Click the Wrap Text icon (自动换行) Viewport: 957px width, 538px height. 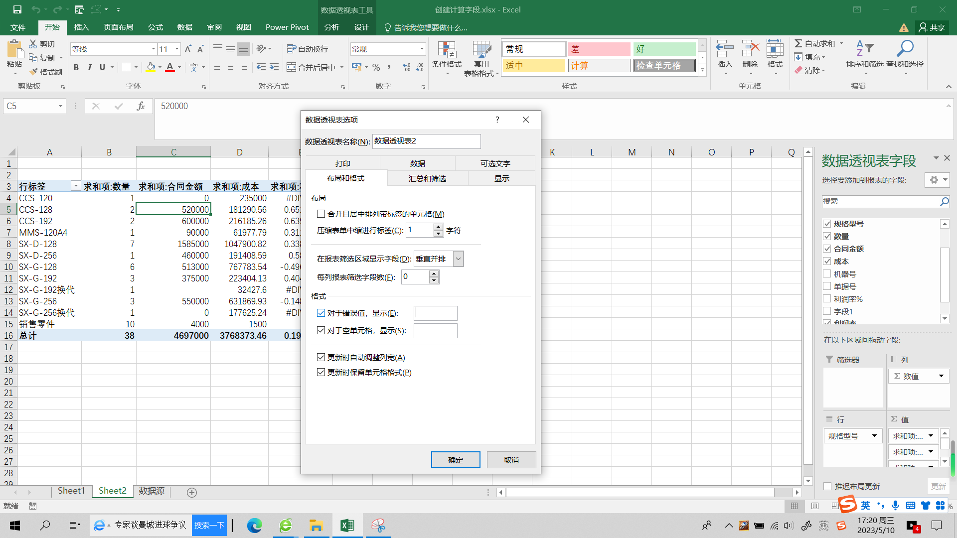point(292,49)
